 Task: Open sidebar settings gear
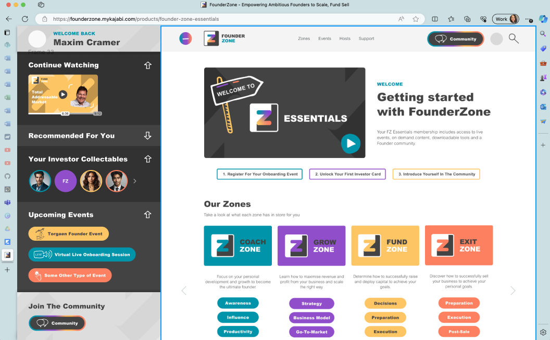(x=543, y=332)
